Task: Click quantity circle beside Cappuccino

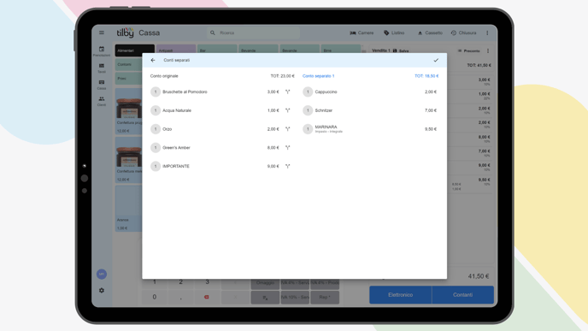Action: tap(308, 92)
